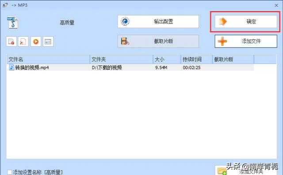This screenshot has width=283, height=175.
Task: Click 截取片断 clip button
Action: 158,41
